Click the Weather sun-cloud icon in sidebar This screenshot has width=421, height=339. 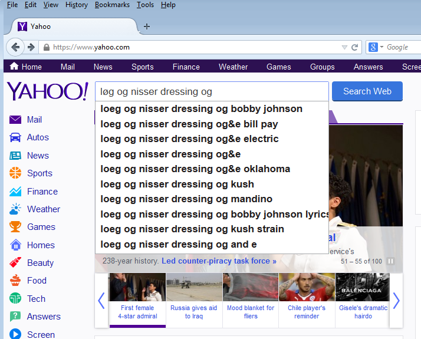pyautogui.click(x=15, y=209)
